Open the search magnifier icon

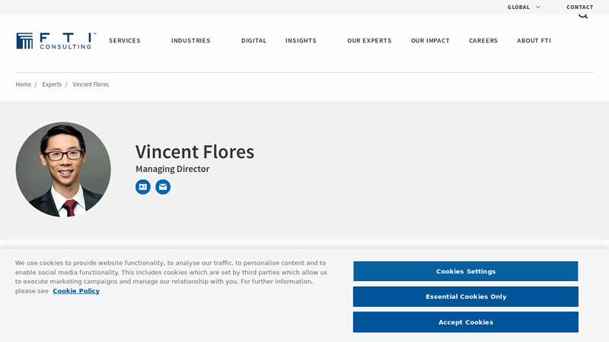click(x=582, y=15)
